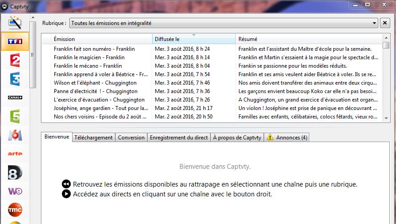Image resolution: width=396 pixels, height=224 pixels.
Task: Sort by Résumé column header
Action: [x=309, y=39]
